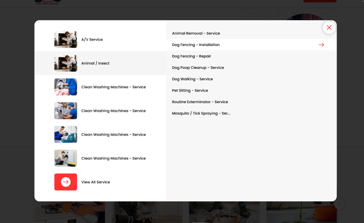Open the washer thumbnail showing woman and technician
Viewport: 364px width, 223px height.
pyautogui.click(x=65, y=111)
